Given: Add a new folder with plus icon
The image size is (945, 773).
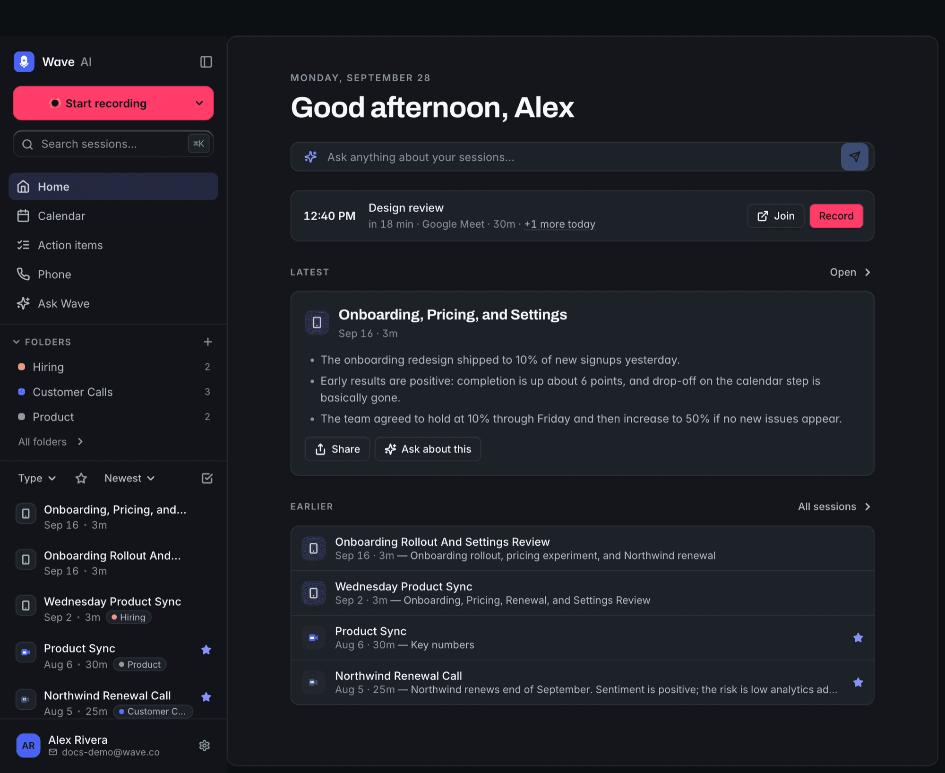Looking at the screenshot, I should [x=207, y=342].
